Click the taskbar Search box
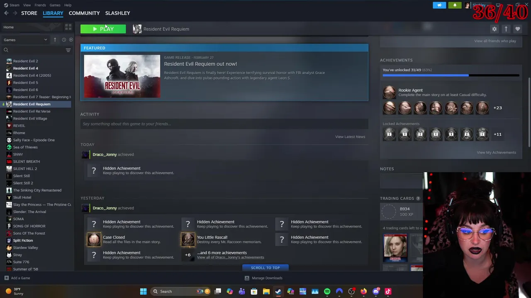The width and height of the screenshot is (531, 298). pyautogui.click(x=180, y=291)
